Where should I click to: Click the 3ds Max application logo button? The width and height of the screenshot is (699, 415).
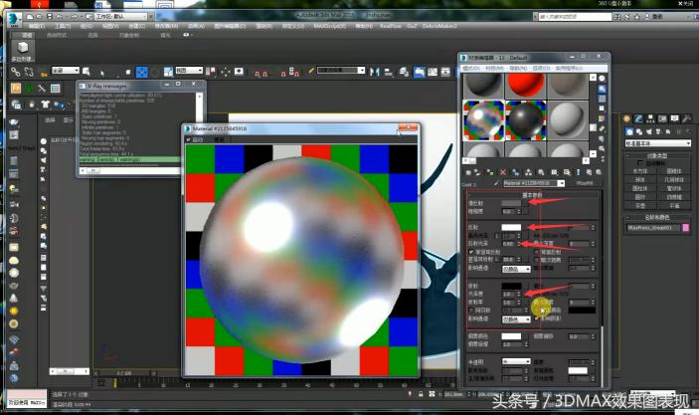(x=14, y=19)
